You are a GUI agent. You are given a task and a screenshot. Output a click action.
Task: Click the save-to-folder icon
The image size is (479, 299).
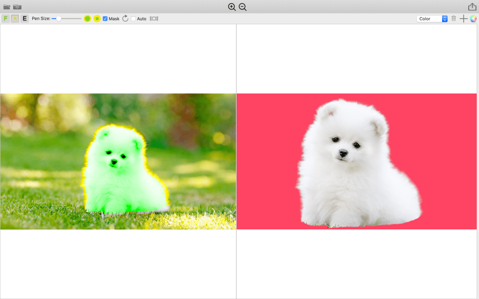(x=17, y=7)
